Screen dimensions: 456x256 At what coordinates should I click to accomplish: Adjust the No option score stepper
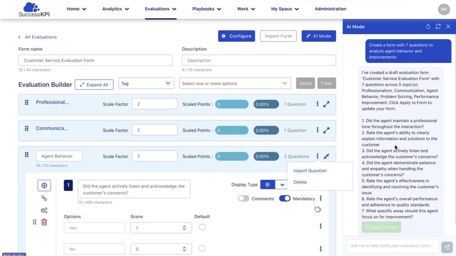184,249
